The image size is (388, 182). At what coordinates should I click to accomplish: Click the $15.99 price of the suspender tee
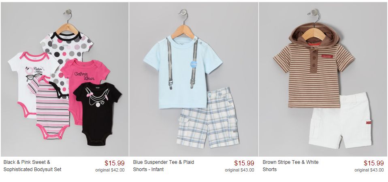tap(244, 163)
